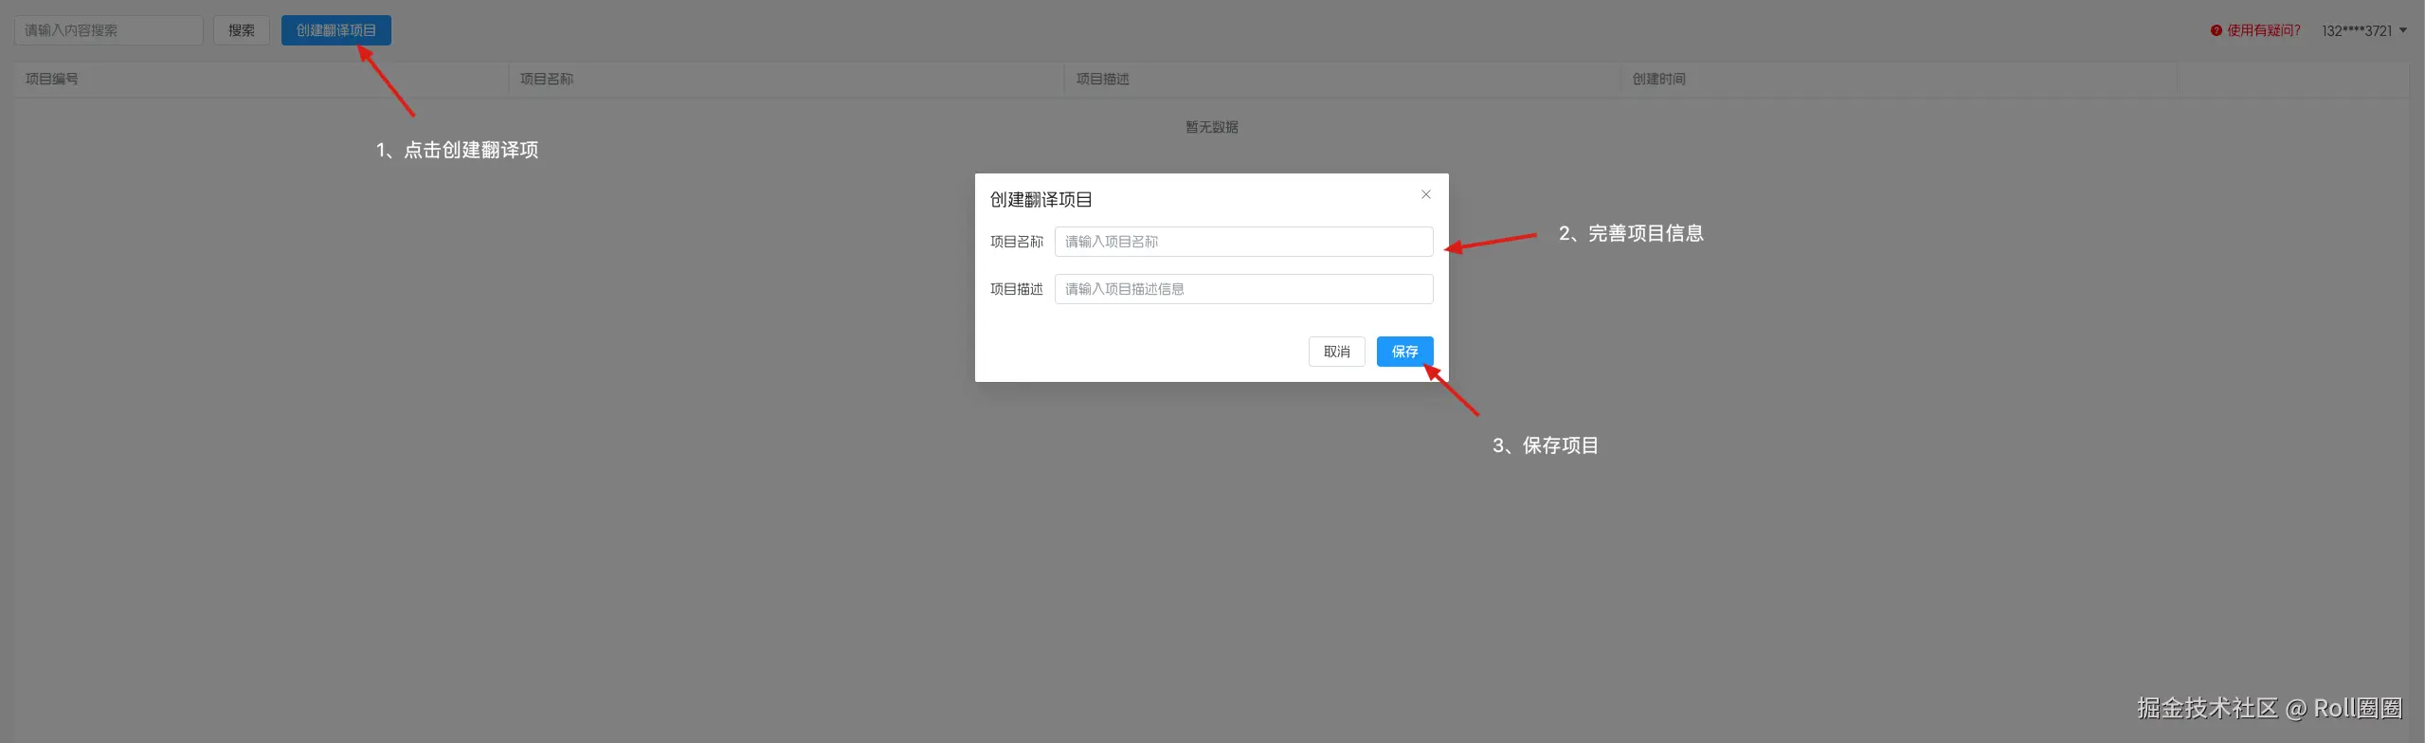Click the 创建时间 column header
The height and width of the screenshot is (743, 2425).
[x=1658, y=79]
